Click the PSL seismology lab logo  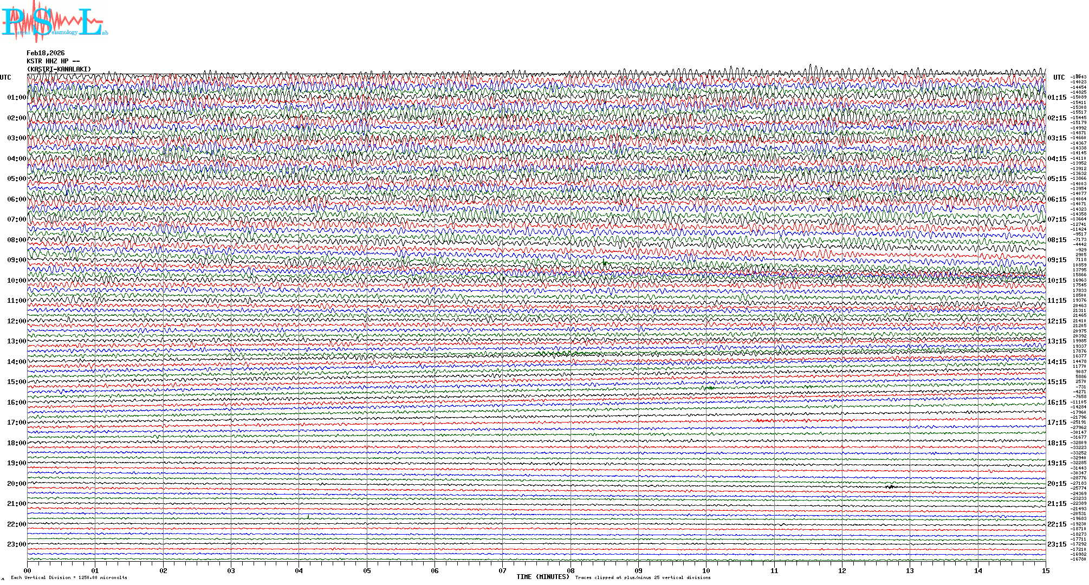(x=54, y=22)
